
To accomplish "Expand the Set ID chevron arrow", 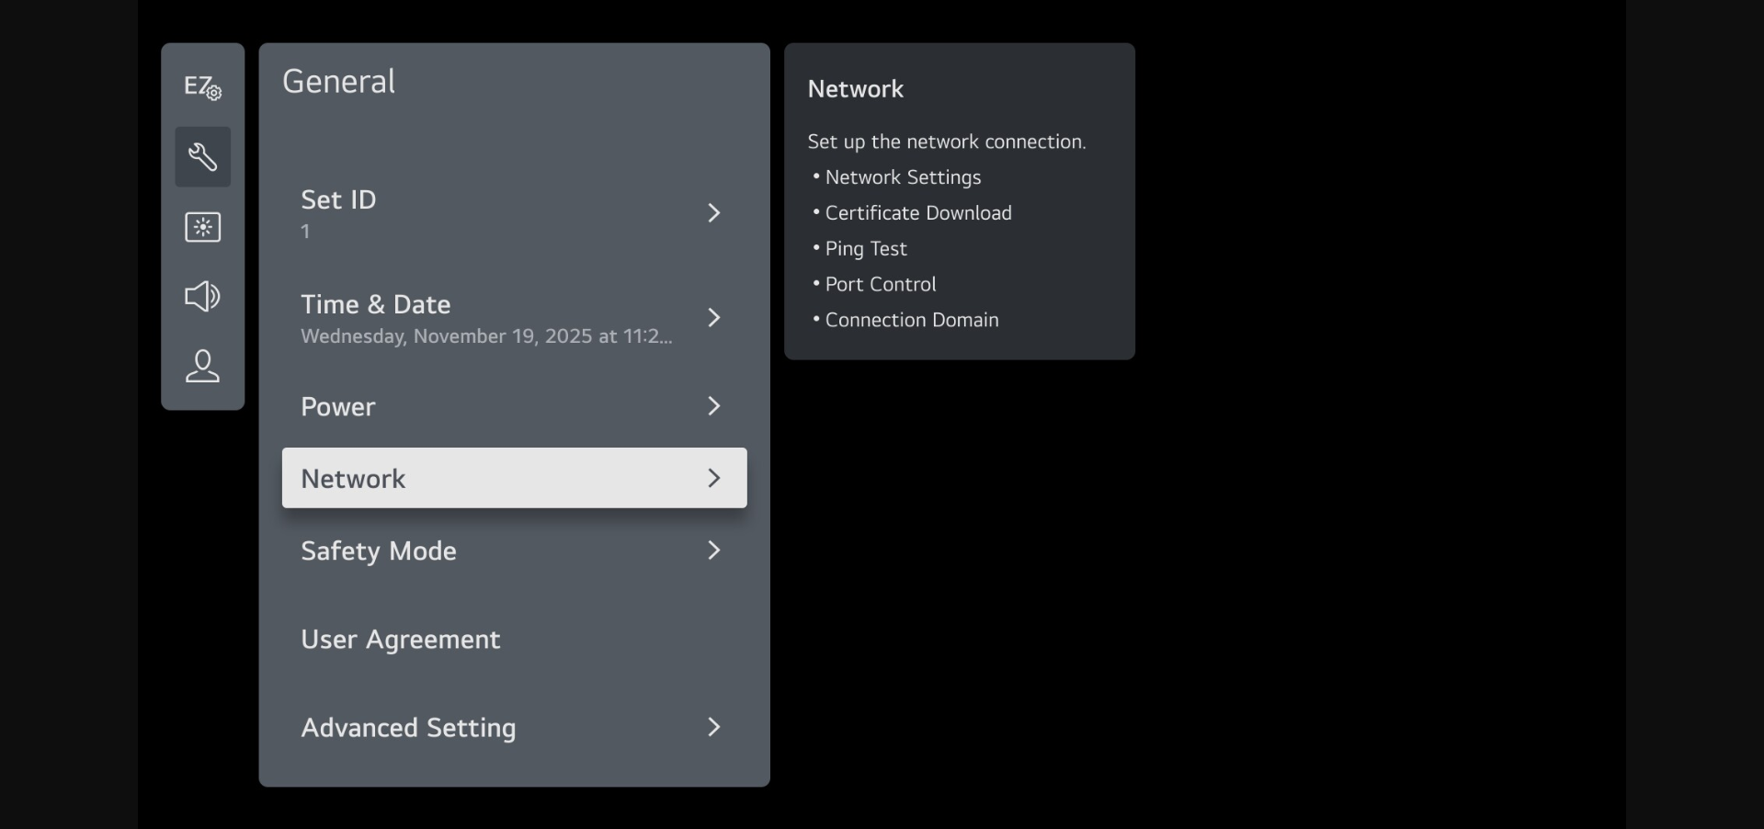I will 713,213.
